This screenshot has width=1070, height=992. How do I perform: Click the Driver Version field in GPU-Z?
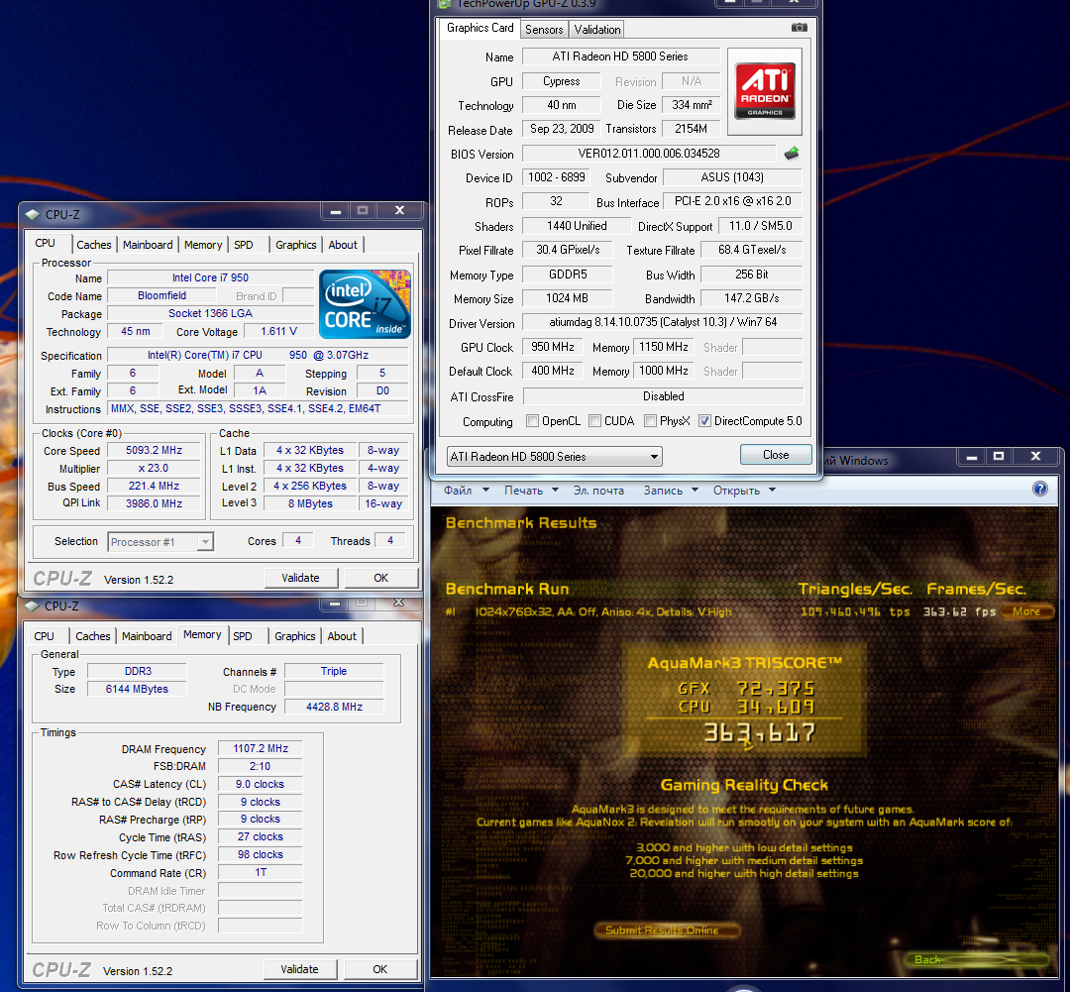click(663, 321)
